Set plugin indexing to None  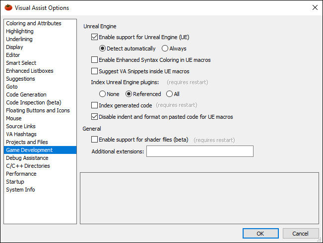click(x=103, y=94)
